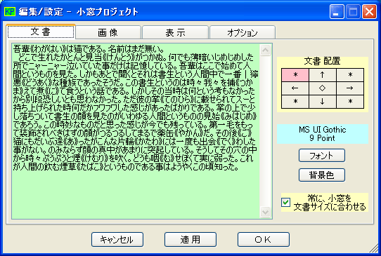This screenshot has height=256, width=381.
Task: Select left arrow alignment cell
Action: [x=295, y=88]
